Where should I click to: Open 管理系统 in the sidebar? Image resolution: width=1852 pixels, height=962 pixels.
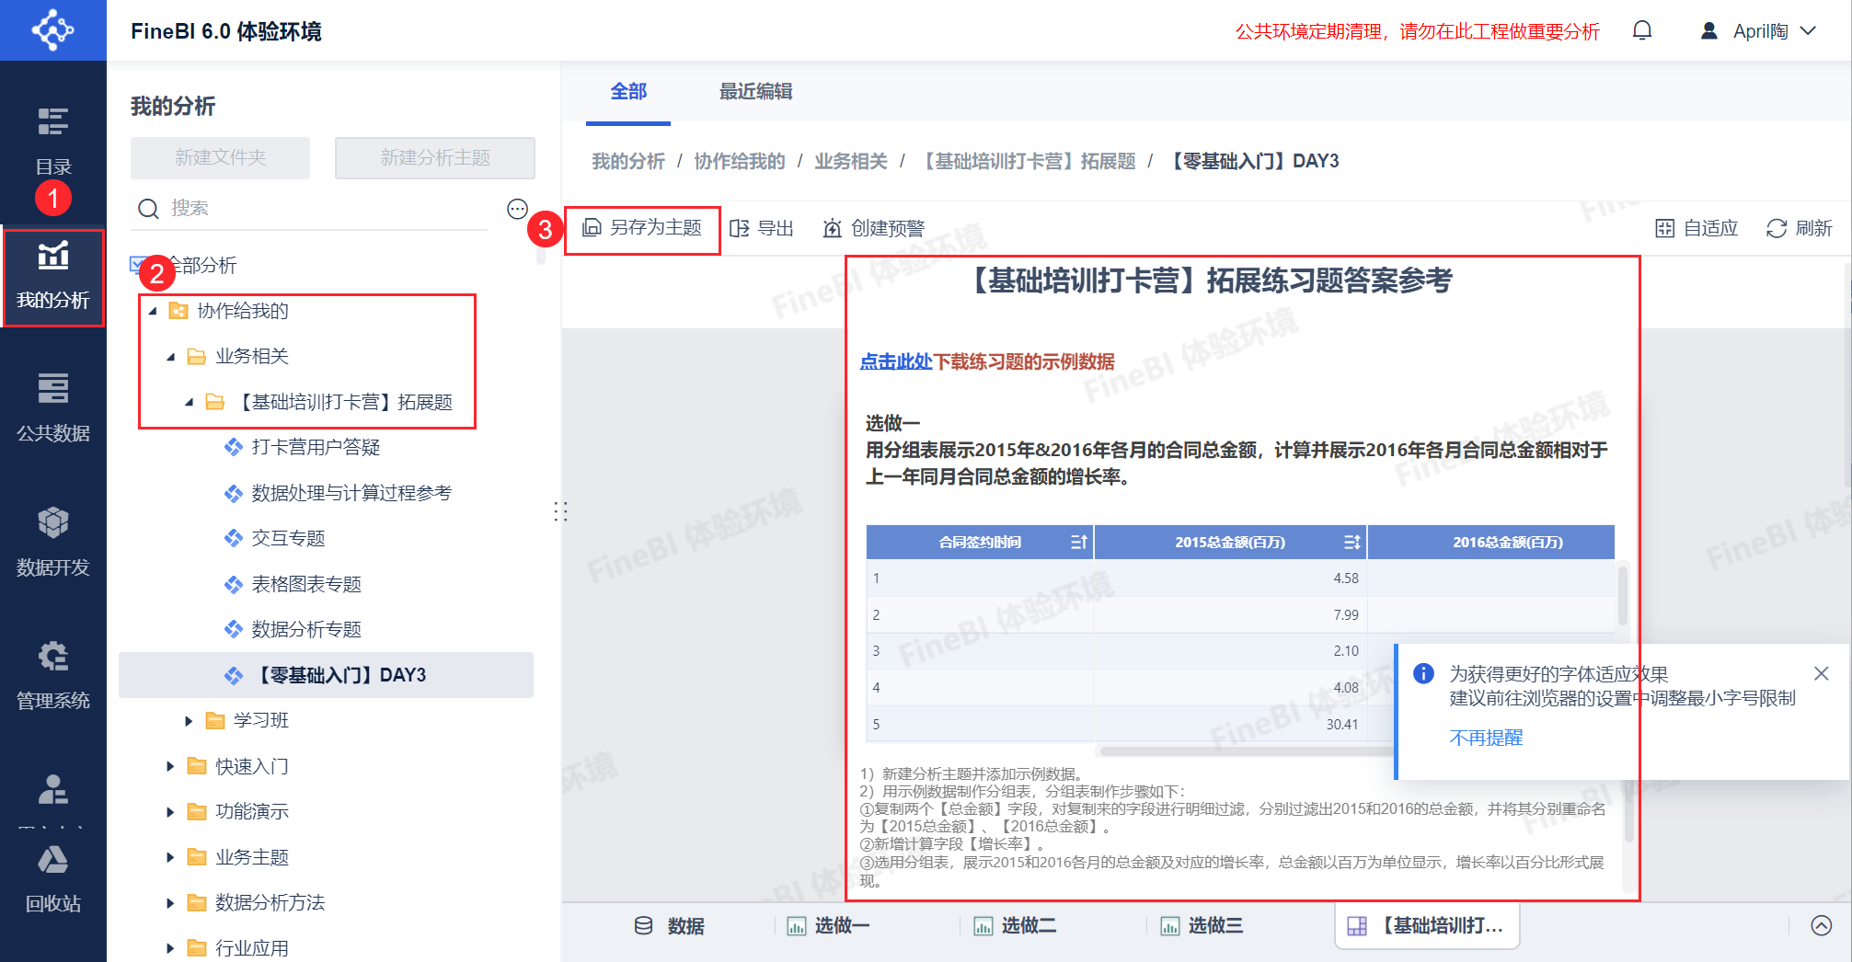pyautogui.click(x=53, y=677)
